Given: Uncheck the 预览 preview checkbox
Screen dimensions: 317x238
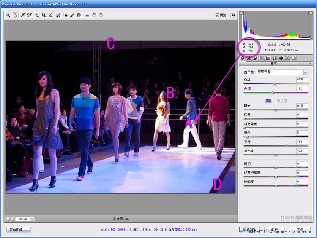Looking at the screenshot, I should [x=217, y=15].
